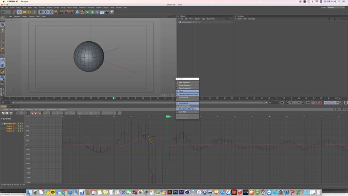Play animation forward green button
This screenshot has height=196, width=348.
295,103
